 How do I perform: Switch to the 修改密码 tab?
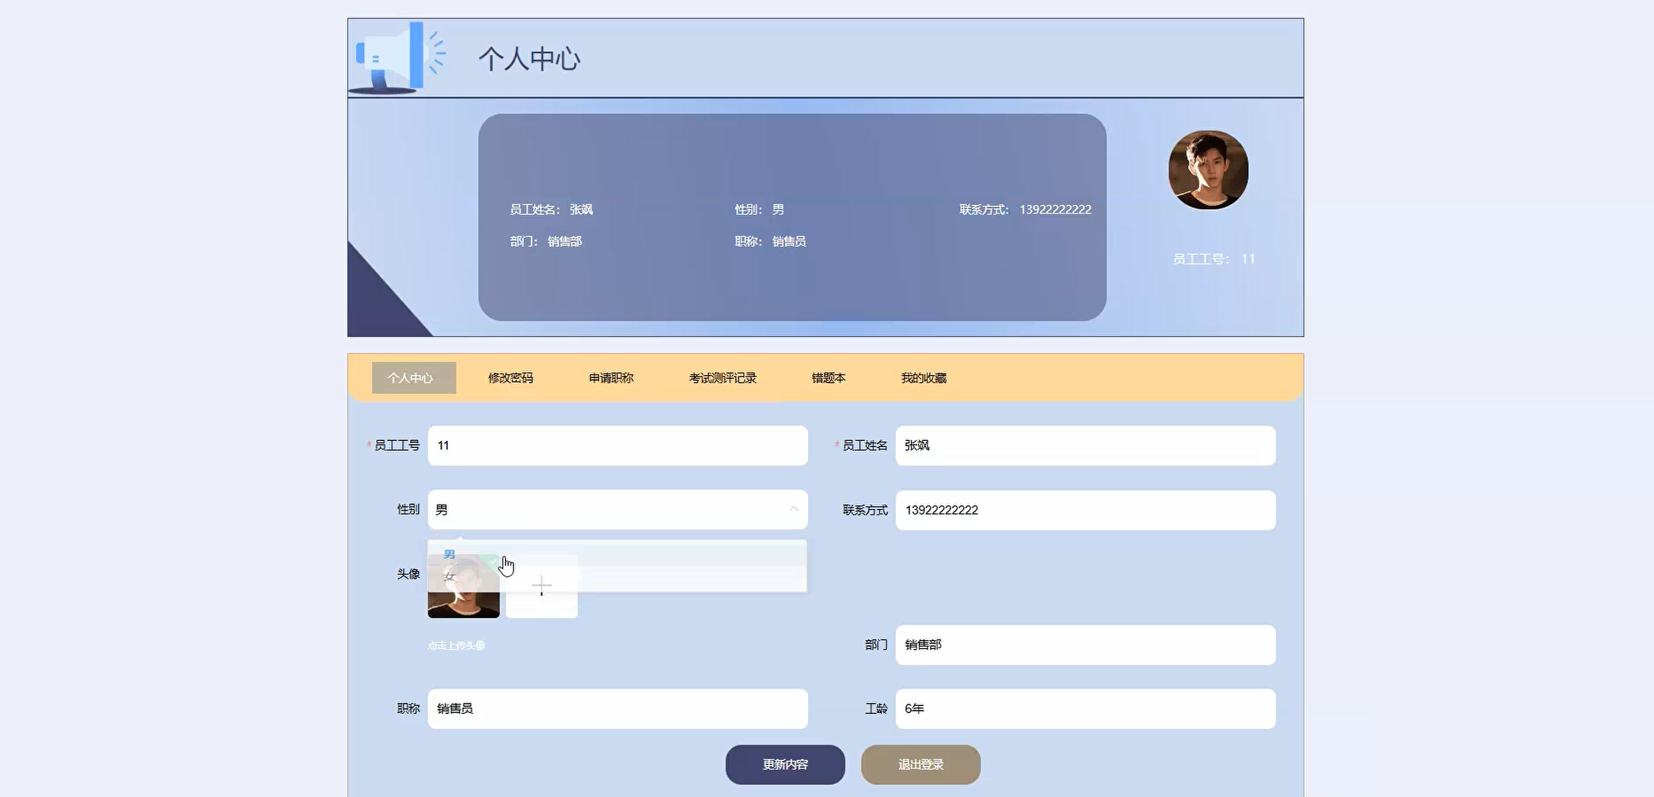click(510, 378)
